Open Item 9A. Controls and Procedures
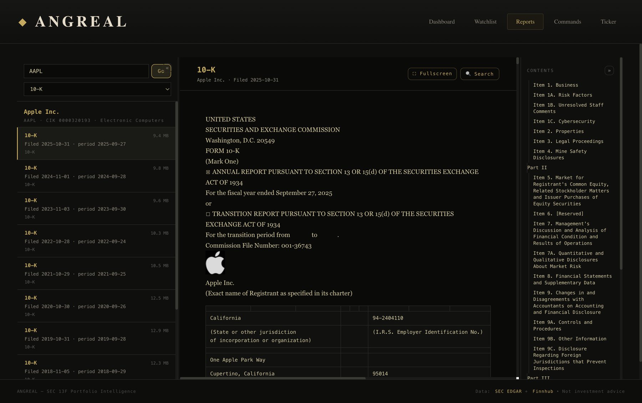Viewport: 642px width, 403px height. click(x=562, y=325)
